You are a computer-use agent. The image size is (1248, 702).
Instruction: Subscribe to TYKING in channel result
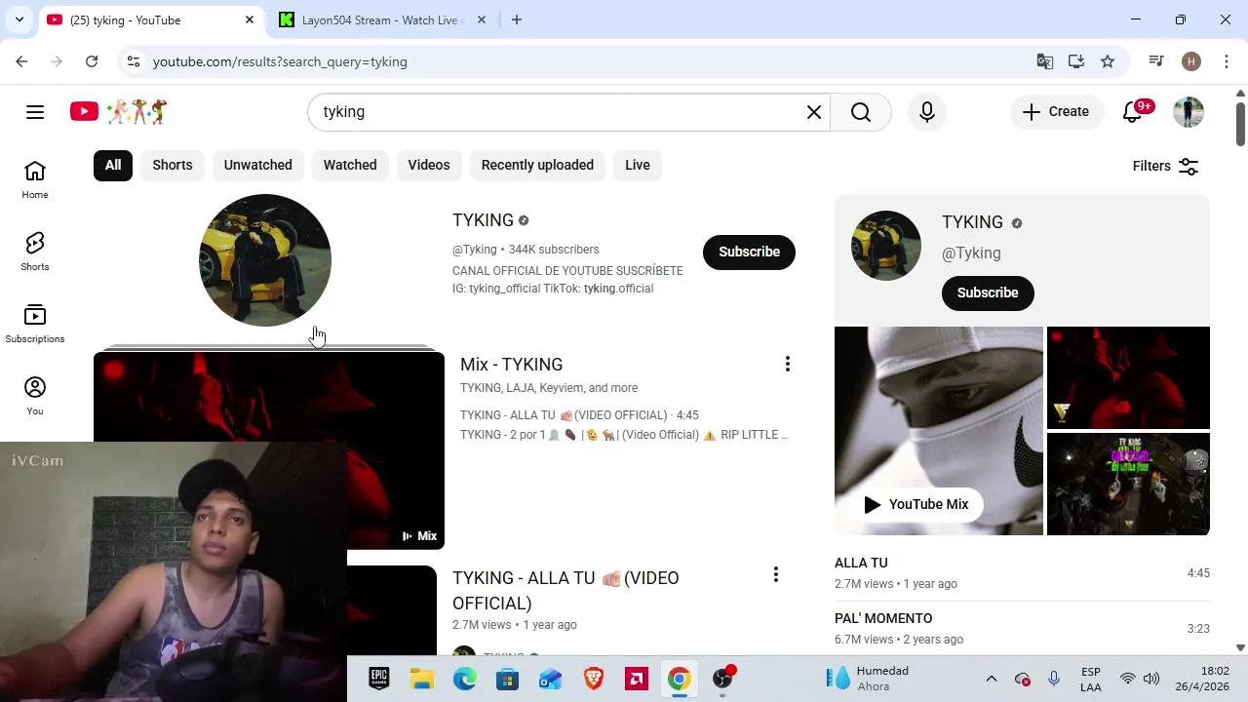[749, 252]
